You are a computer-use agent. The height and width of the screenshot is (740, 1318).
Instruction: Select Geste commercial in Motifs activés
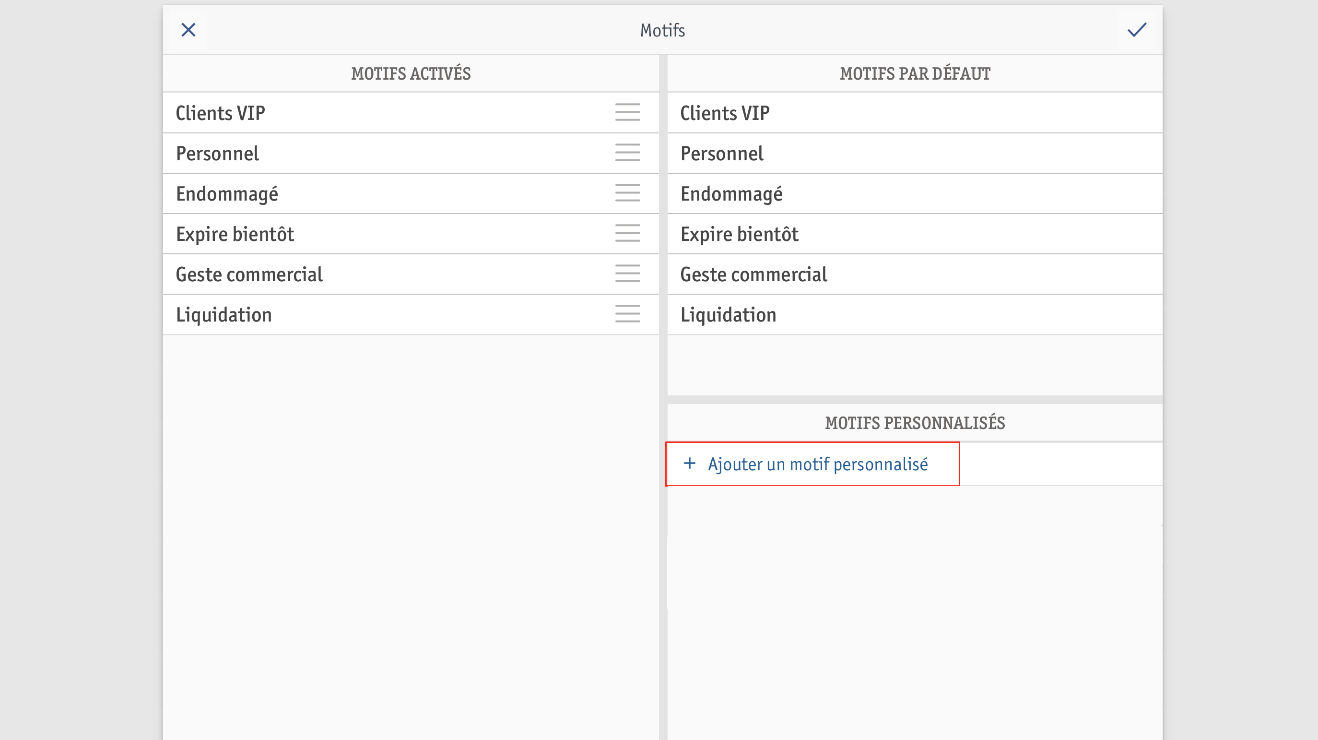tap(411, 275)
